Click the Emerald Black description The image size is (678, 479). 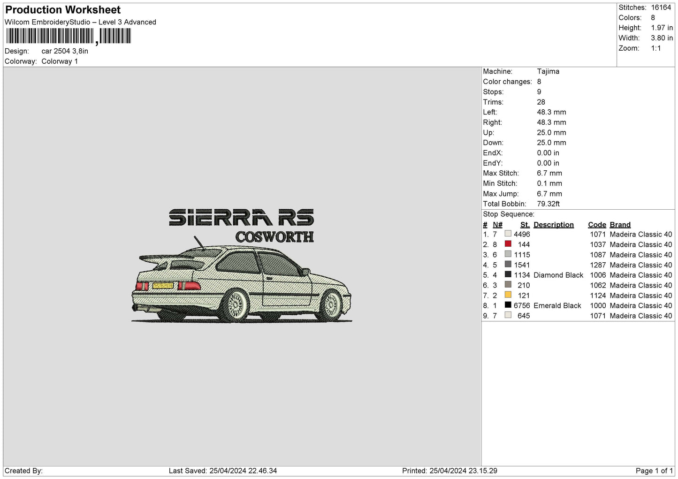pyautogui.click(x=557, y=306)
